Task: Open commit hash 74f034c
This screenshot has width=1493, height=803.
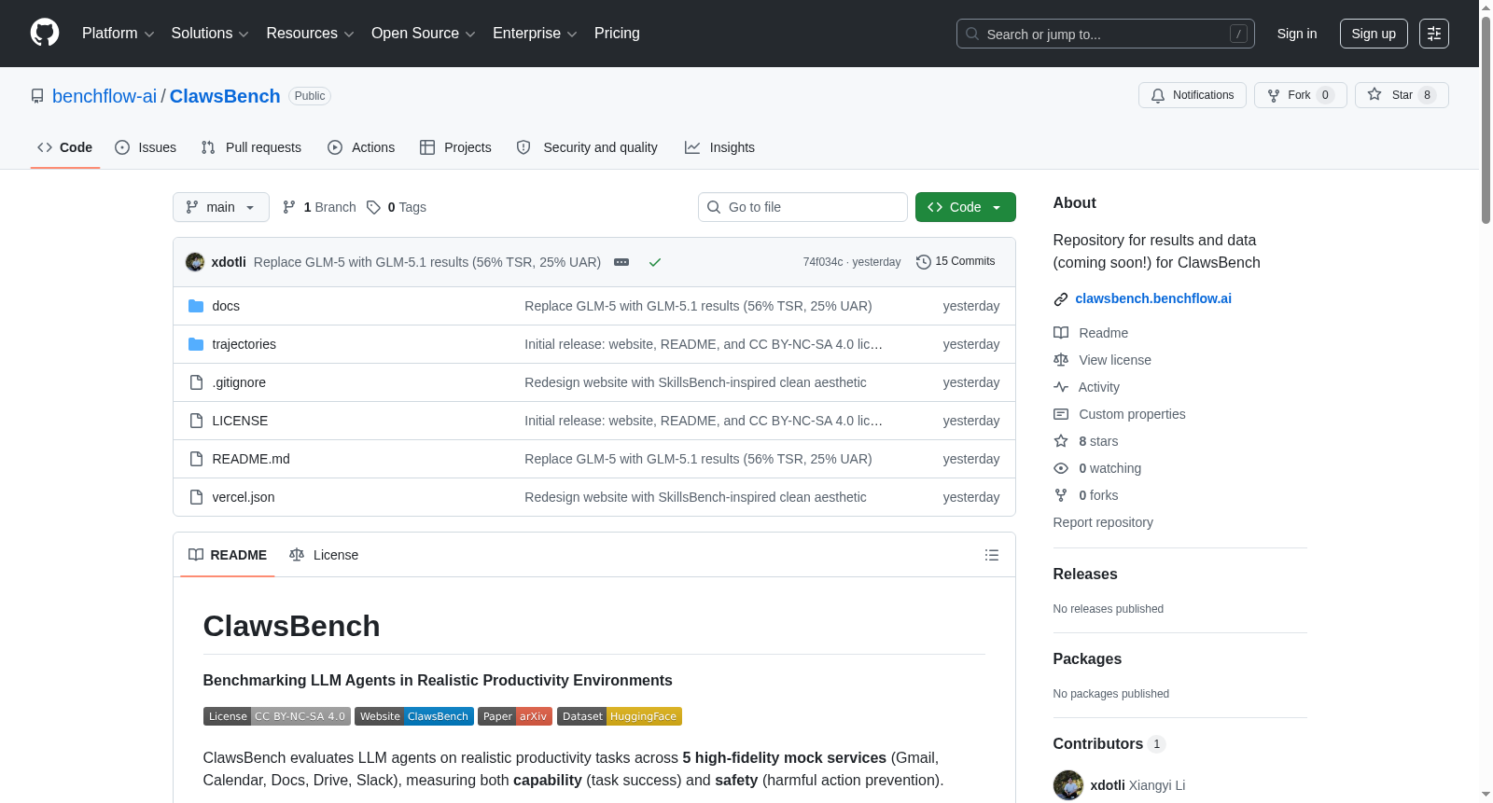Action: tap(823, 262)
